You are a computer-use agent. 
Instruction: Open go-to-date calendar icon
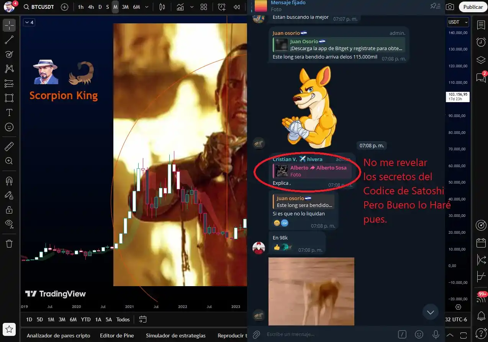(143, 319)
